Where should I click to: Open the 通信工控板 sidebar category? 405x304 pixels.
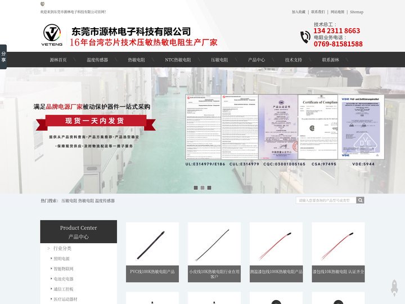(x=63, y=289)
